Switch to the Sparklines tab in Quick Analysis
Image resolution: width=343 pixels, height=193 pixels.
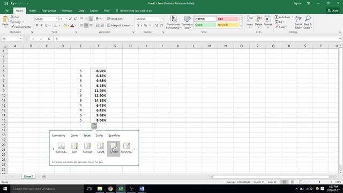[114, 136]
